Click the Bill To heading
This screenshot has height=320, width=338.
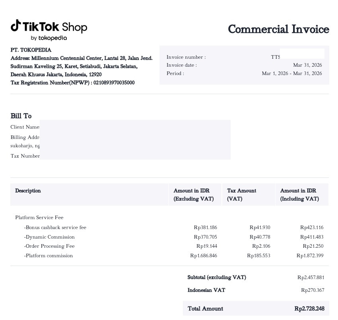[x=21, y=116]
